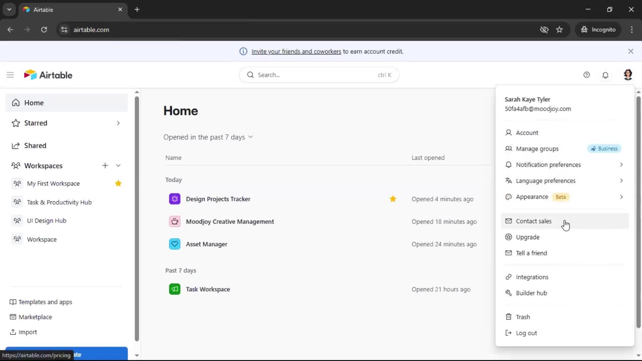
Task: Click the Business badge beside Manage groups
Action: tap(604, 149)
